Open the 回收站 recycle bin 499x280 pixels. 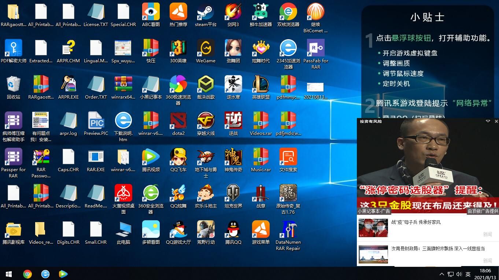click(13, 85)
